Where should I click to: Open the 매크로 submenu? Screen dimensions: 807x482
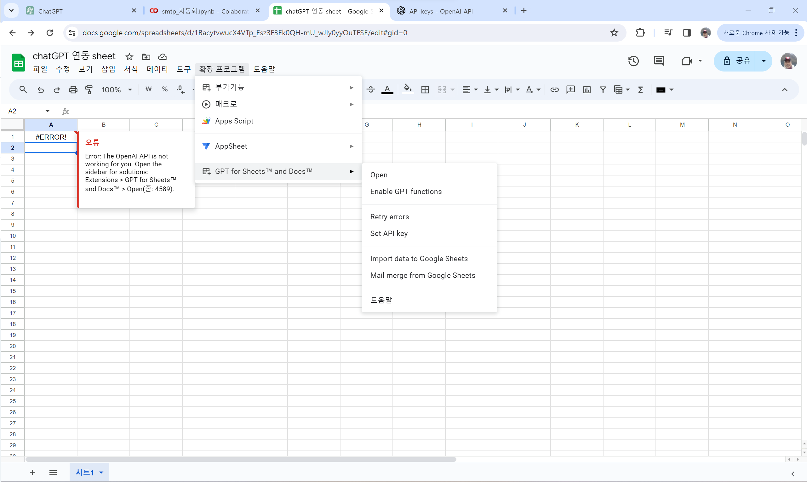(278, 104)
